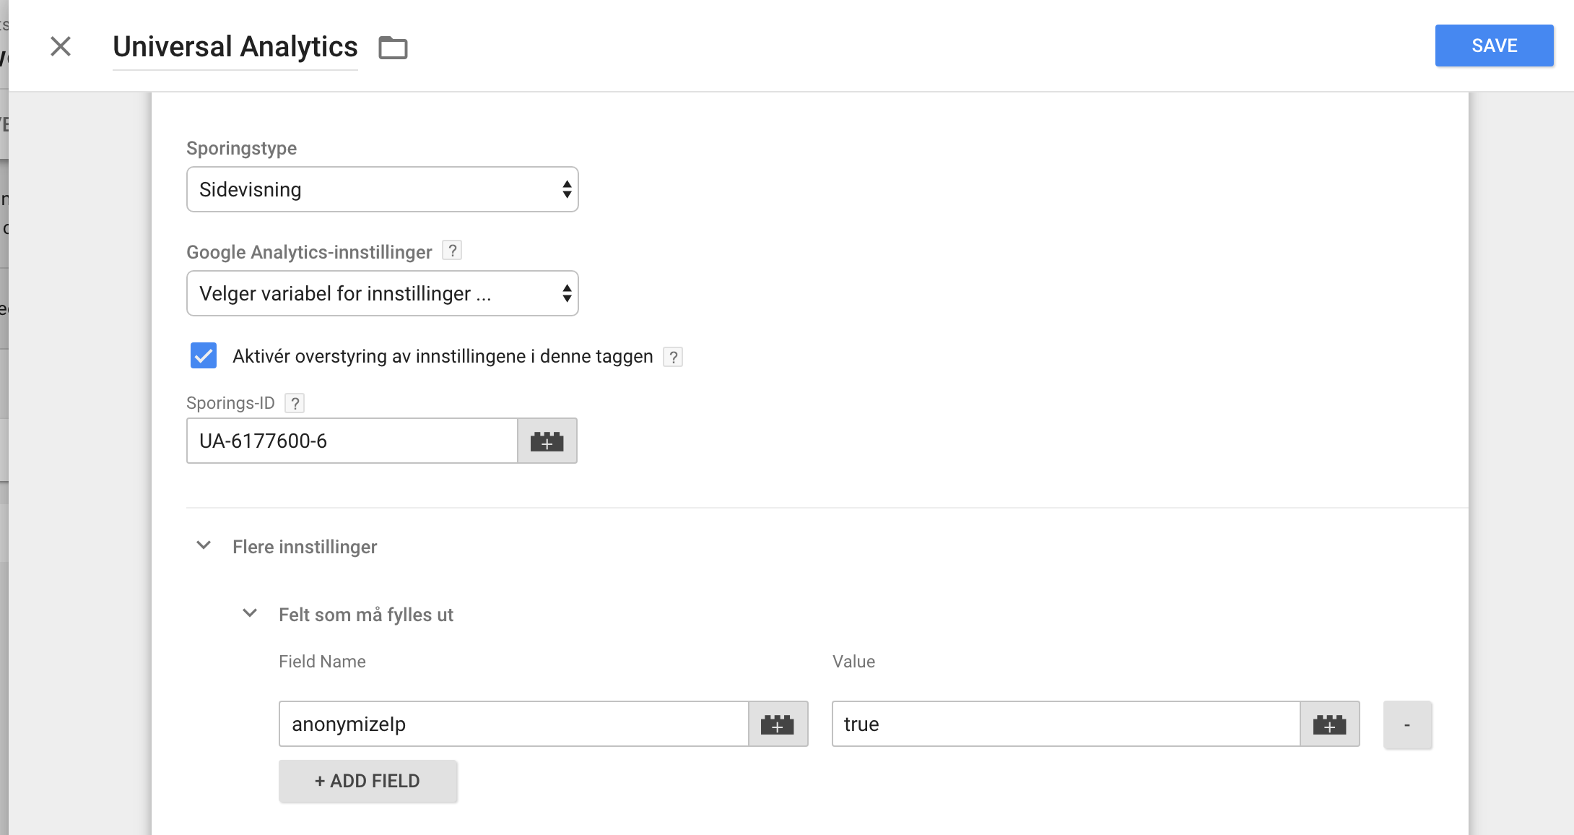Uncheck Aktivér overstyring av innstillingene checkbox

click(204, 355)
